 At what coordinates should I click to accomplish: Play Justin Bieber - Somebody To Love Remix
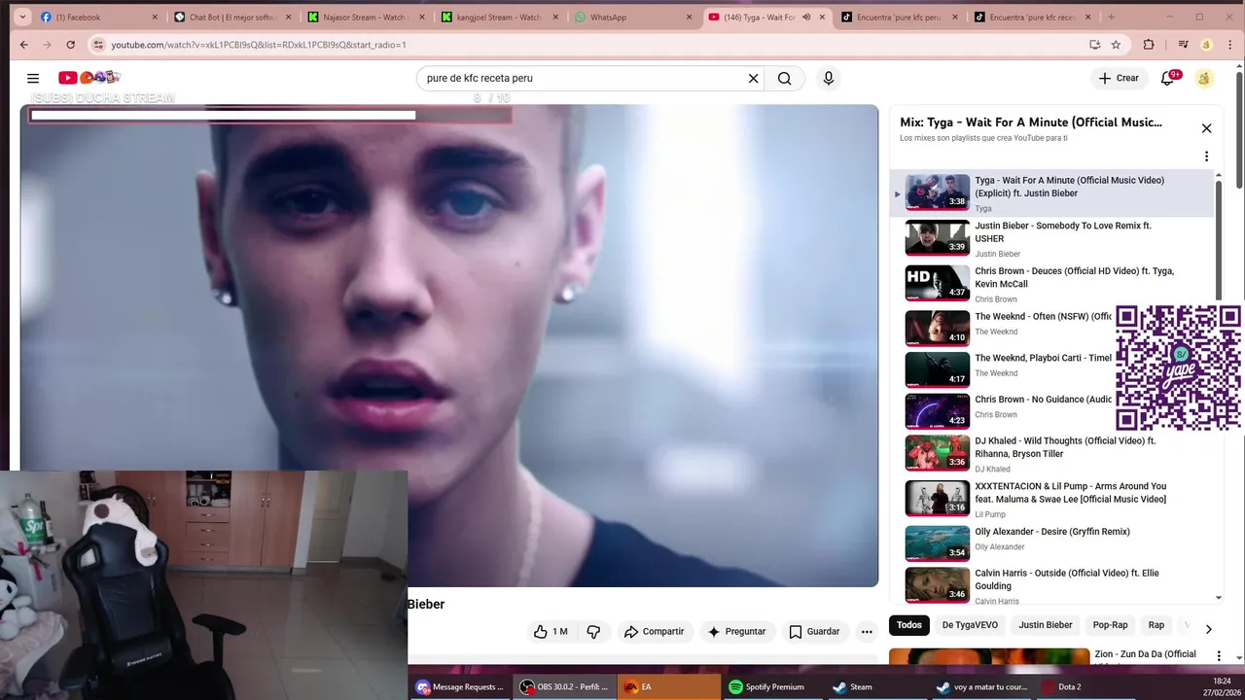click(1050, 238)
